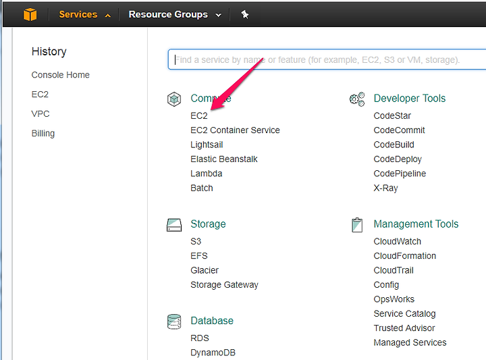
Task: Open VPC from History
Action: [40, 113]
